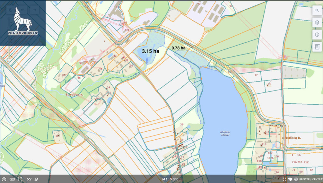Select address number 110 on map
323x183 pixels.
coord(264,144)
